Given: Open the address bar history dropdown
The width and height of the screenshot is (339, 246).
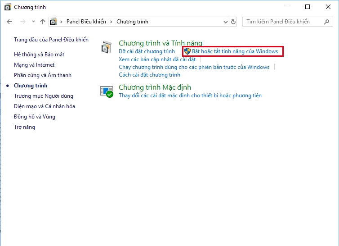Looking at the screenshot, I should 225,22.
